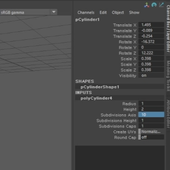Click the sRGB gamma view transform field
The height and width of the screenshot is (170, 170).
(25, 12)
